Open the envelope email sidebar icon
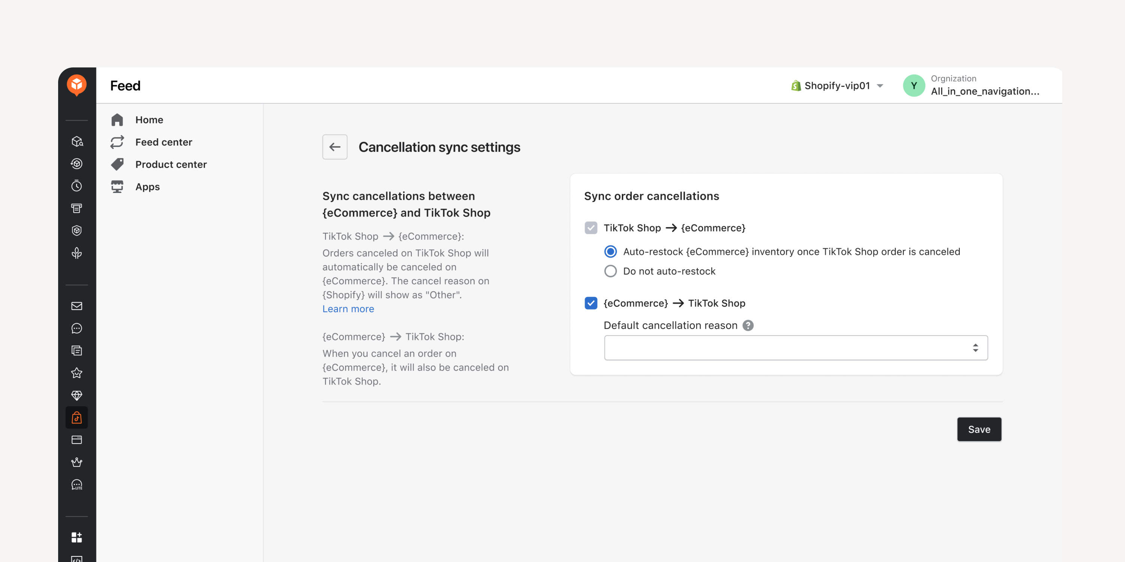The height and width of the screenshot is (562, 1125). tap(77, 306)
